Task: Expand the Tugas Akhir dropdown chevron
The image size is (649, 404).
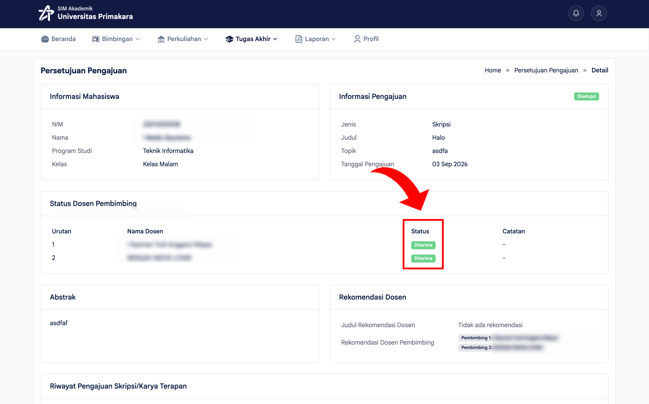Action: pyautogui.click(x=275, y=39)
